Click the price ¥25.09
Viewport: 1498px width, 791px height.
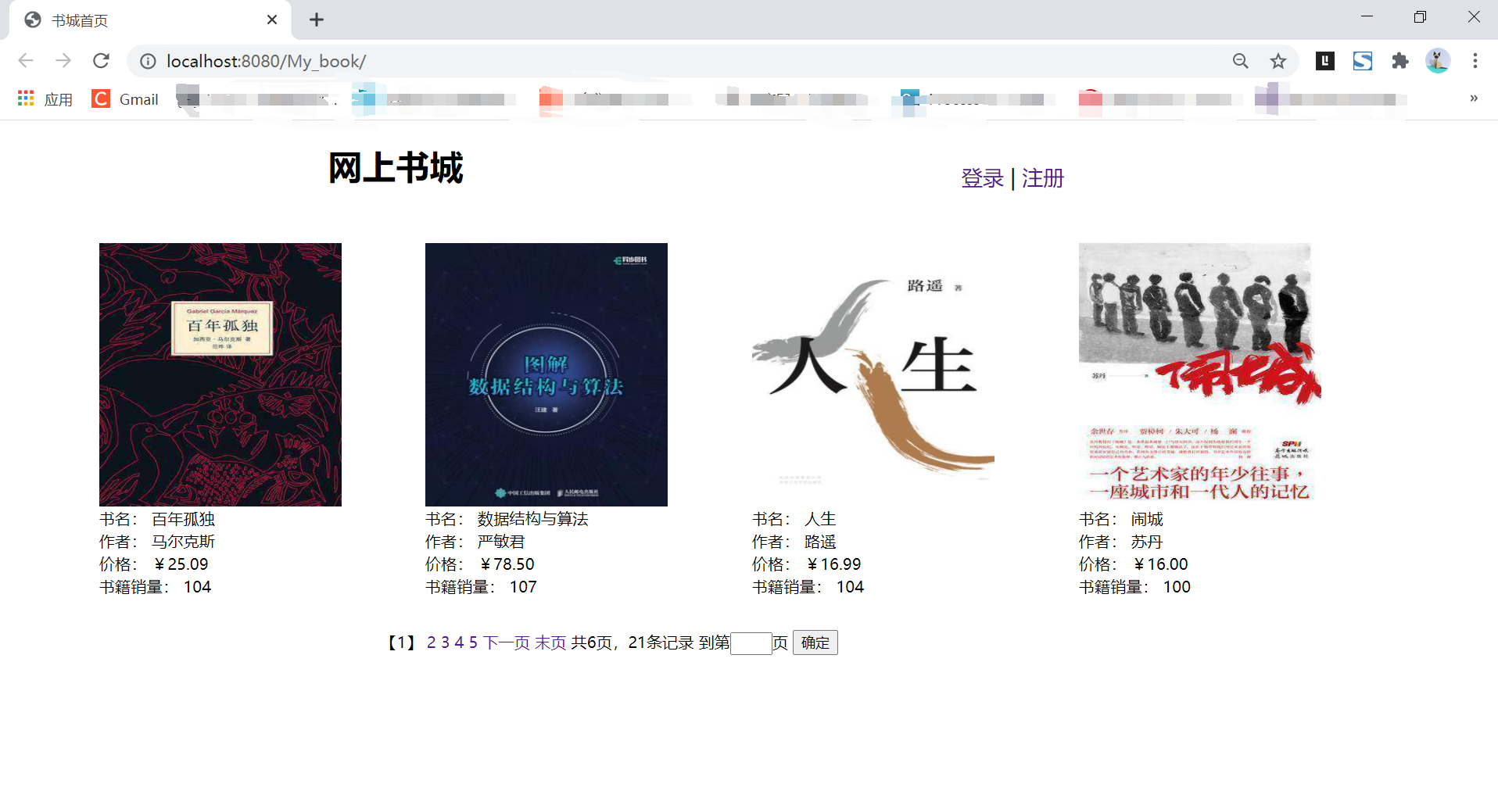pos(181,564)
